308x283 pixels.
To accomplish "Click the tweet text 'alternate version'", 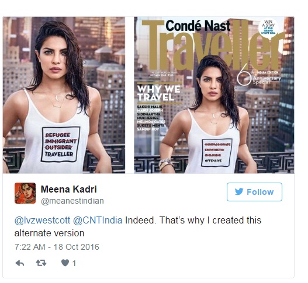I will click(x=49, y=233).
